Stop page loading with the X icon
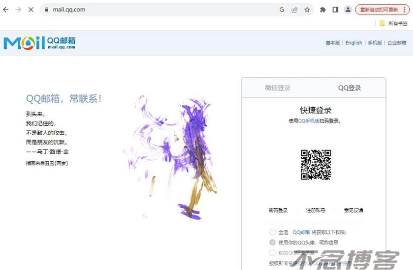The image size is (413, 270). [31, 10]
